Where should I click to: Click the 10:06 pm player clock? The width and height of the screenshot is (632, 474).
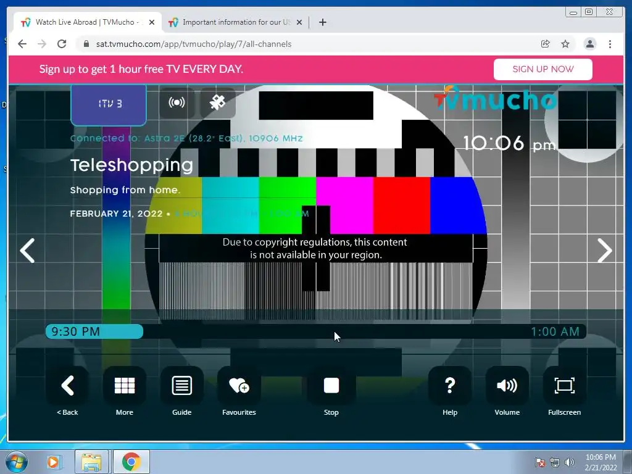click(509, 143)
